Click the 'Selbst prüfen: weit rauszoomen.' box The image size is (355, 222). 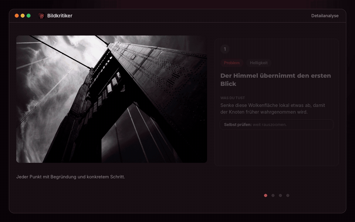tap(277, 125)
